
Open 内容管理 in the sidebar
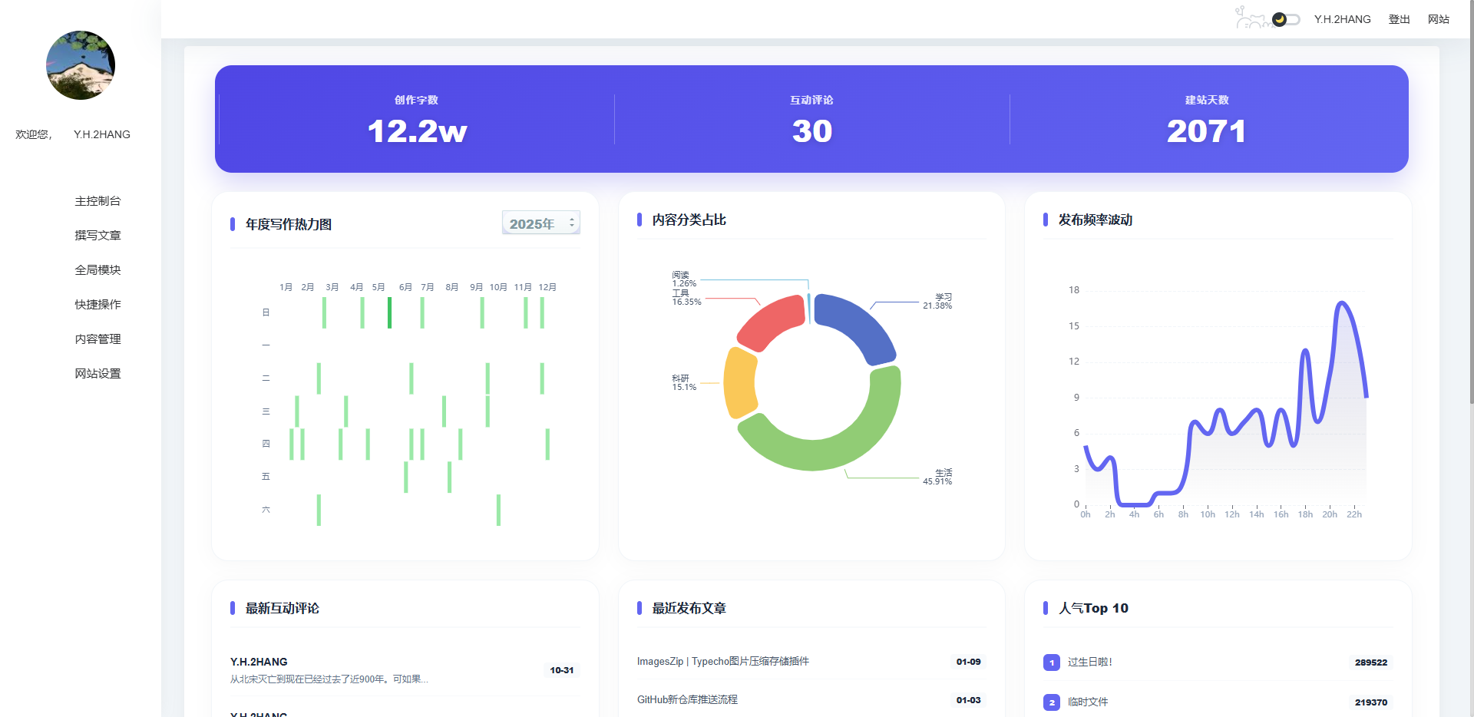coord(97,339)
